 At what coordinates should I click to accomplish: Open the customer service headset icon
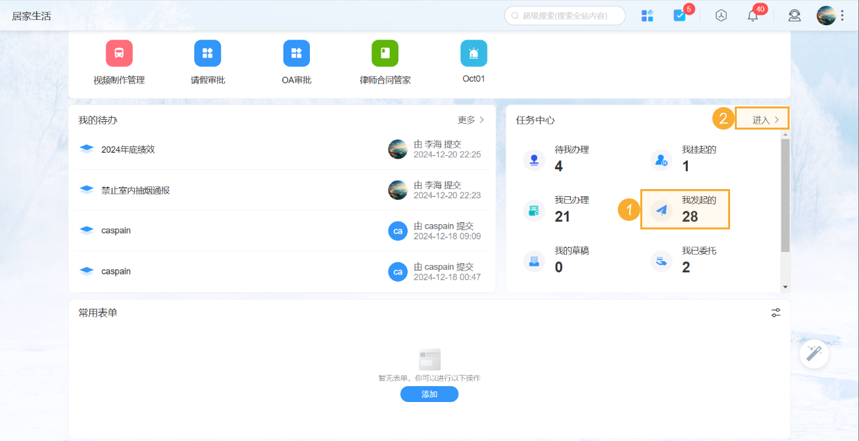click(794, 16)
